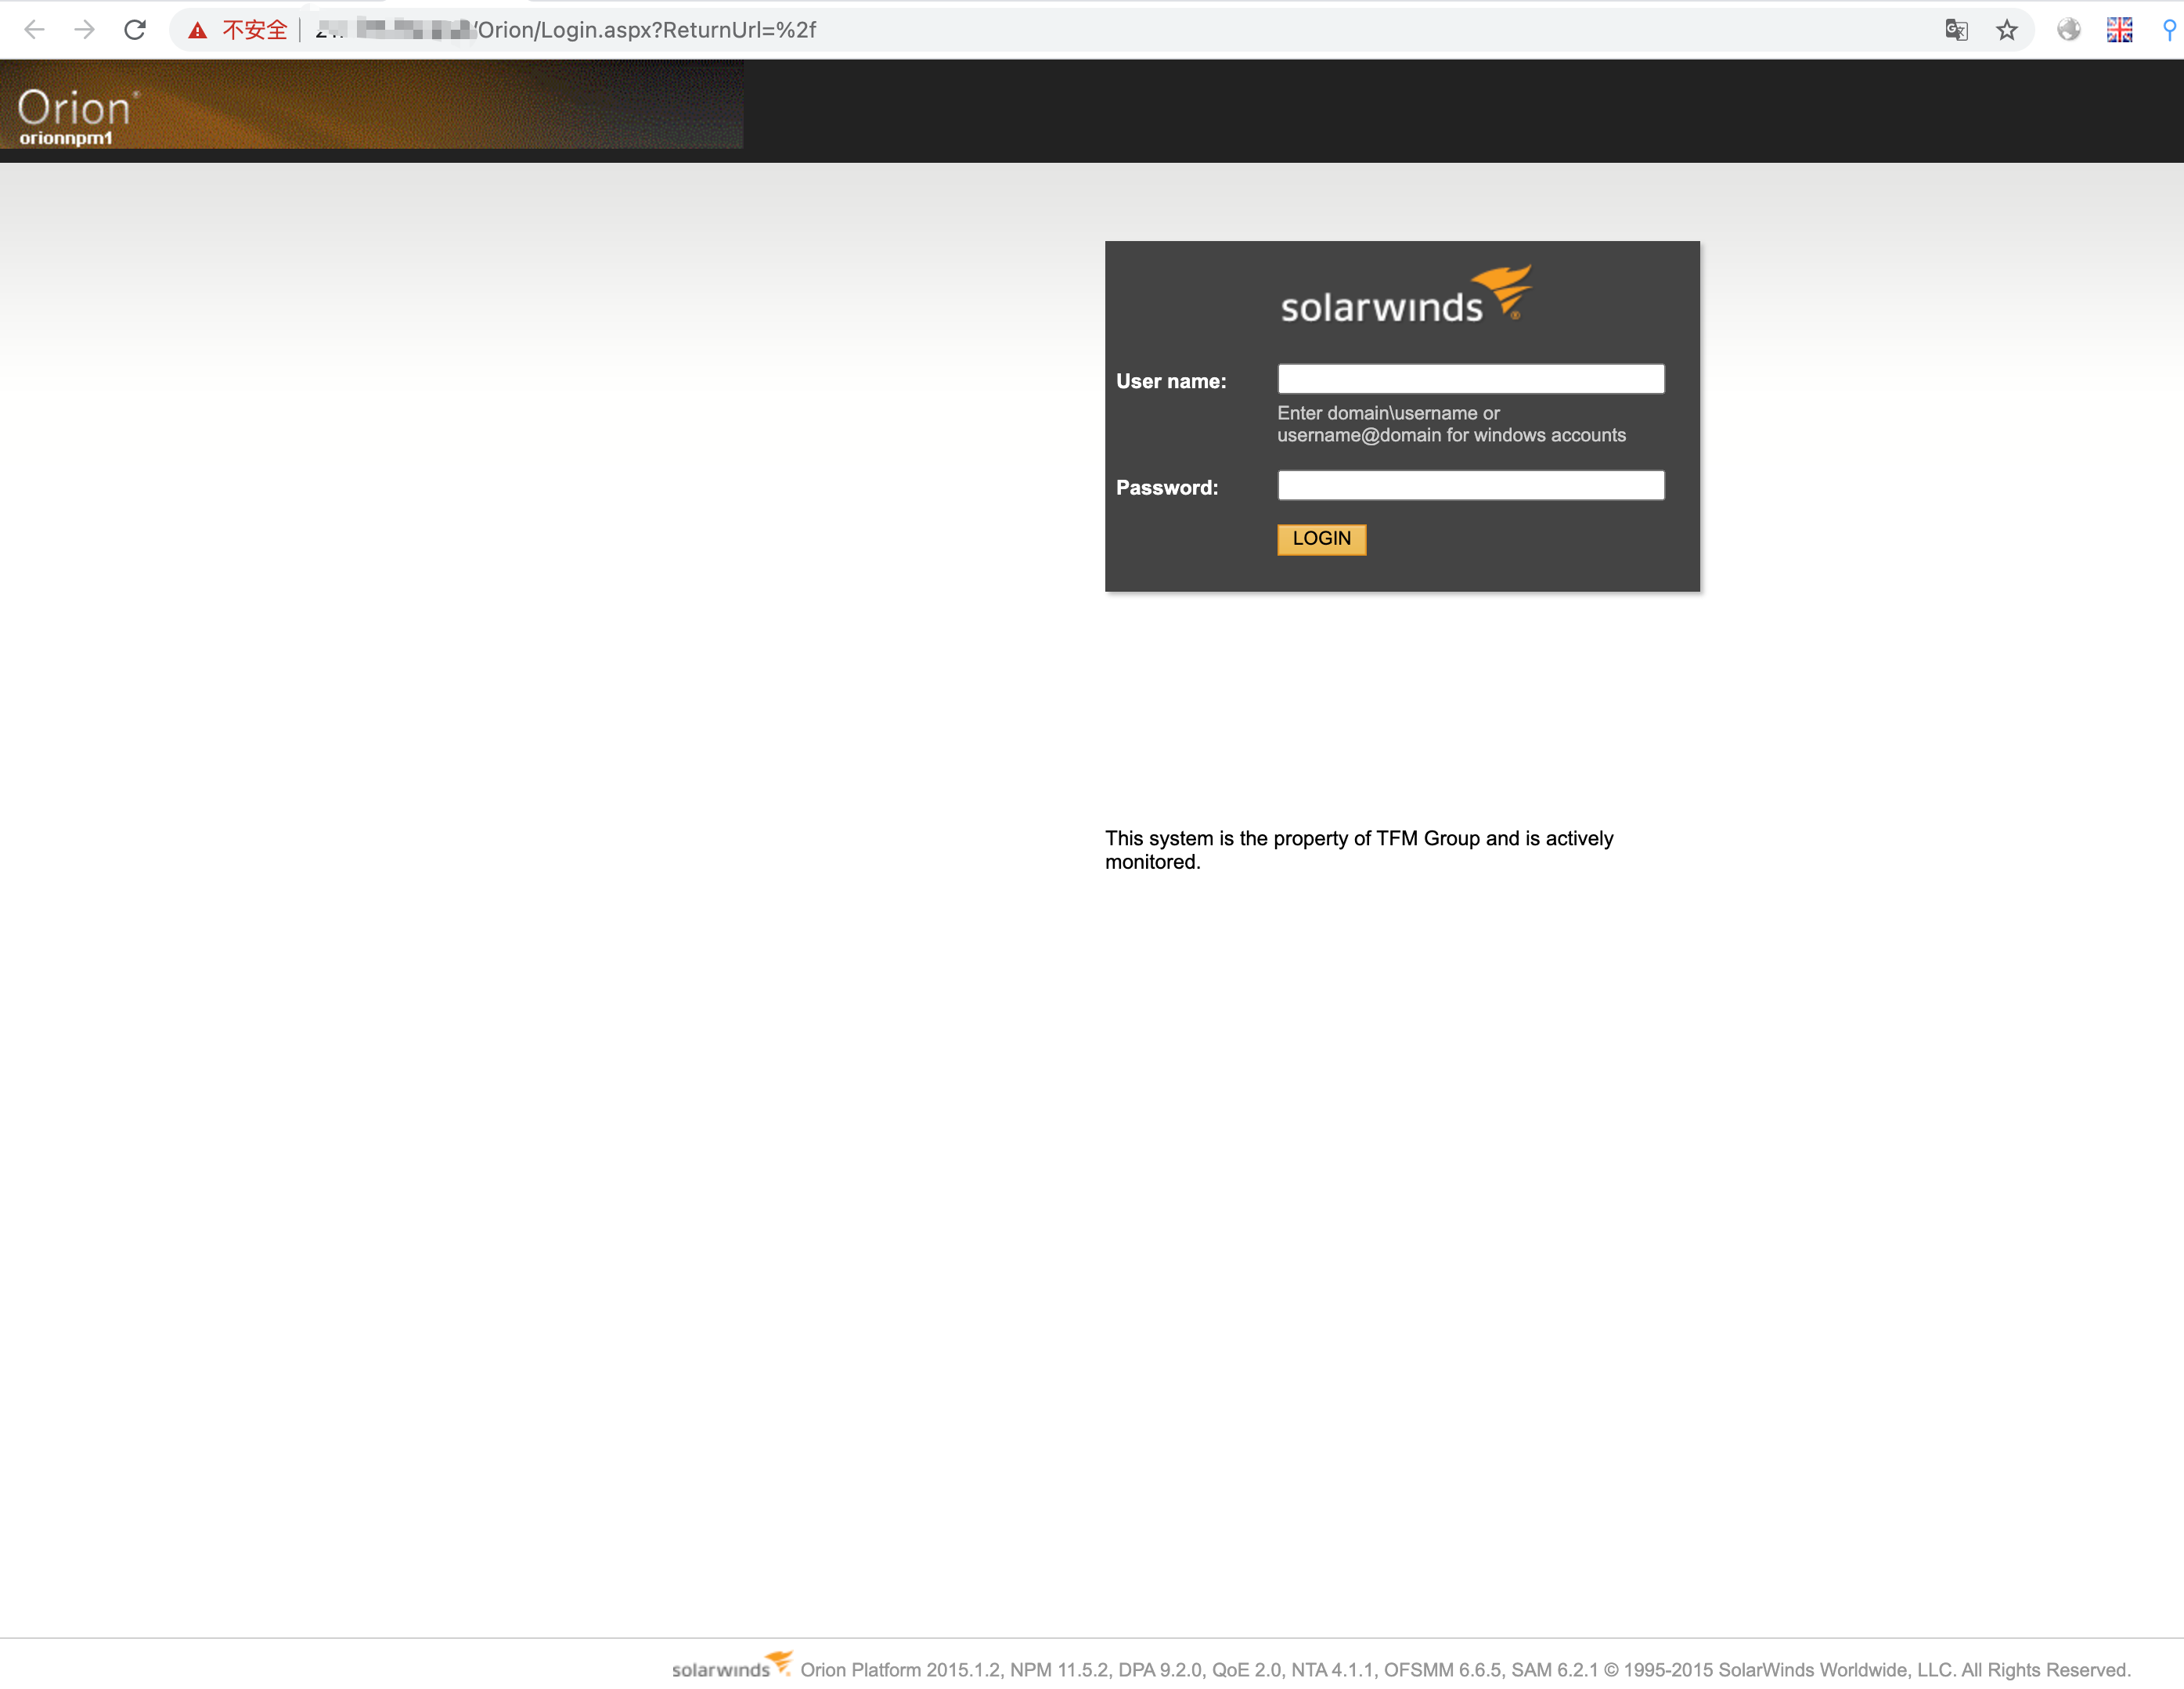Click the TFM Group property notice text
Viewport: 2184px width, 1689px height.
point(1359,850)
